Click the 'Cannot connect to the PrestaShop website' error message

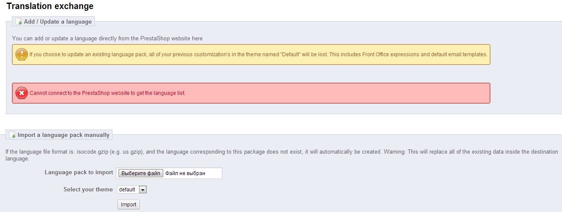click(107, 93)
